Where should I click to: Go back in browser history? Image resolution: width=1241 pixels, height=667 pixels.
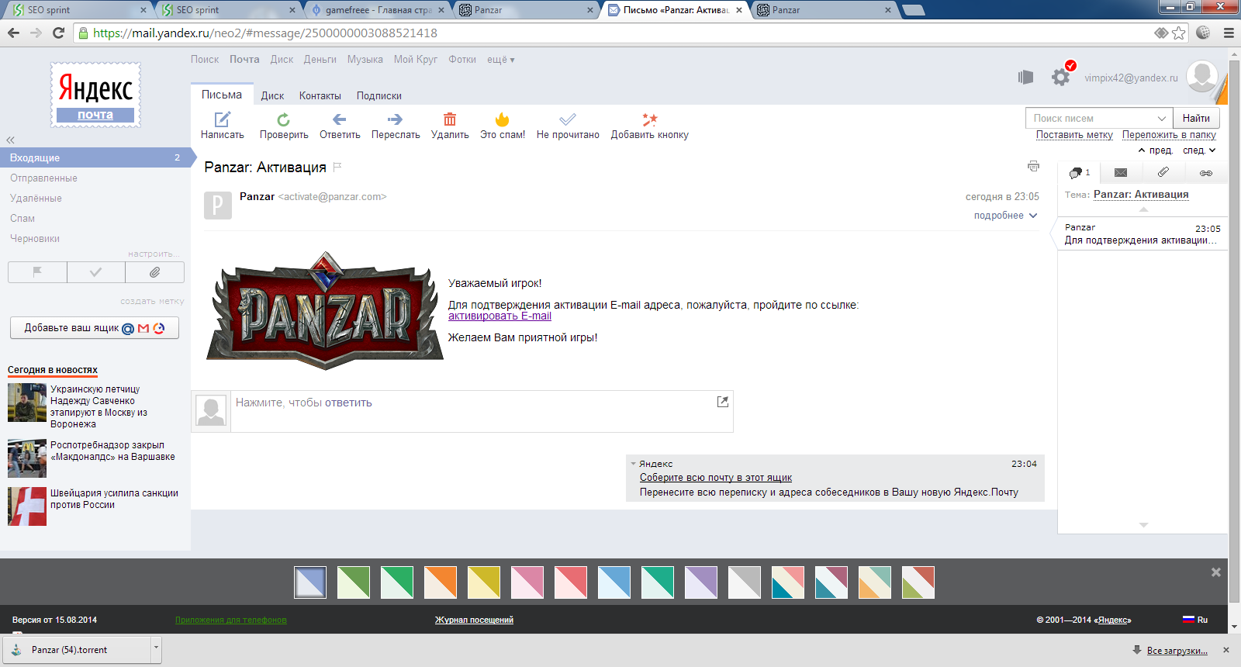coord(13,33)
